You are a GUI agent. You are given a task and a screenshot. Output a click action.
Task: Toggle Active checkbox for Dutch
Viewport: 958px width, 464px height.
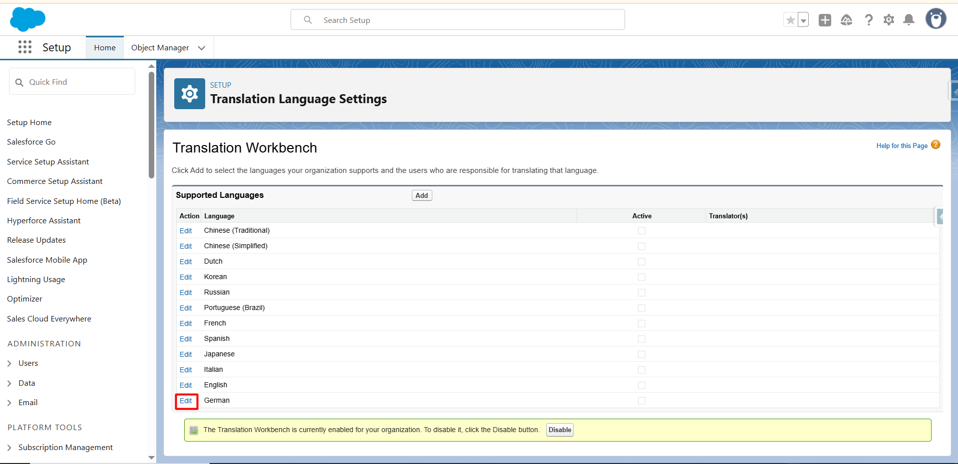click(x=641, y=262)
